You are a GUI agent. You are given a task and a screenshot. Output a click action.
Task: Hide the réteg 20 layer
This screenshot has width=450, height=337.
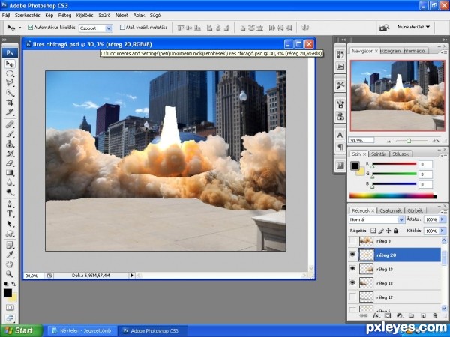tap(352, 255)
